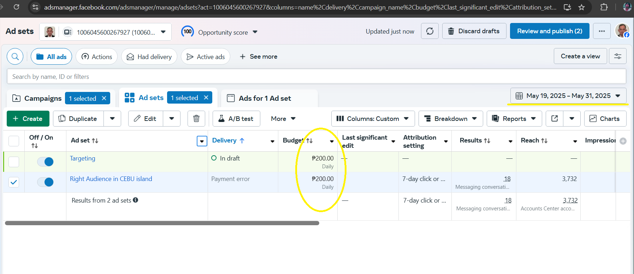Turn off Right Audience in CEBU island toggle
634x274 pixels.
(x=45, y=182)
